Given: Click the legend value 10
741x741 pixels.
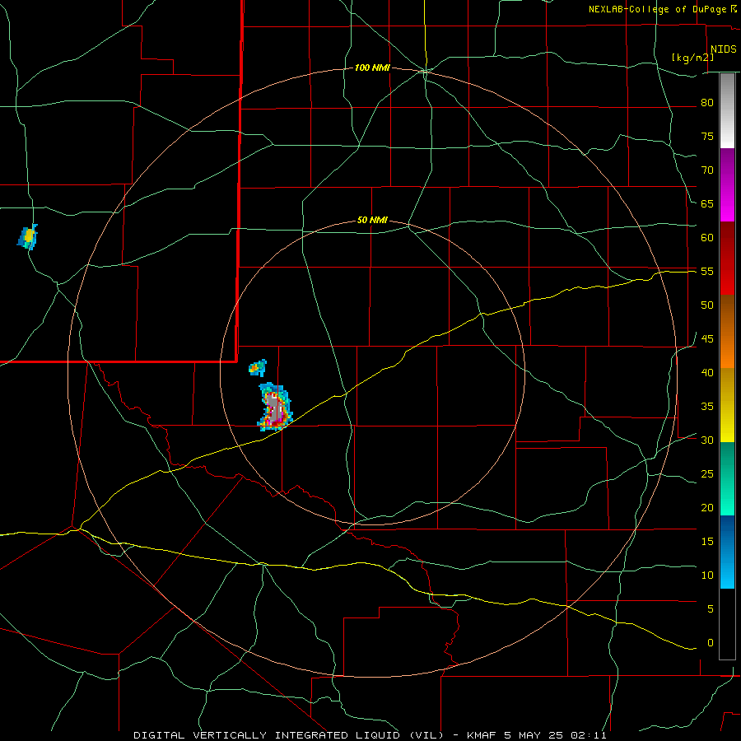Looking at the screenshot, I should (x=707, y=576).
